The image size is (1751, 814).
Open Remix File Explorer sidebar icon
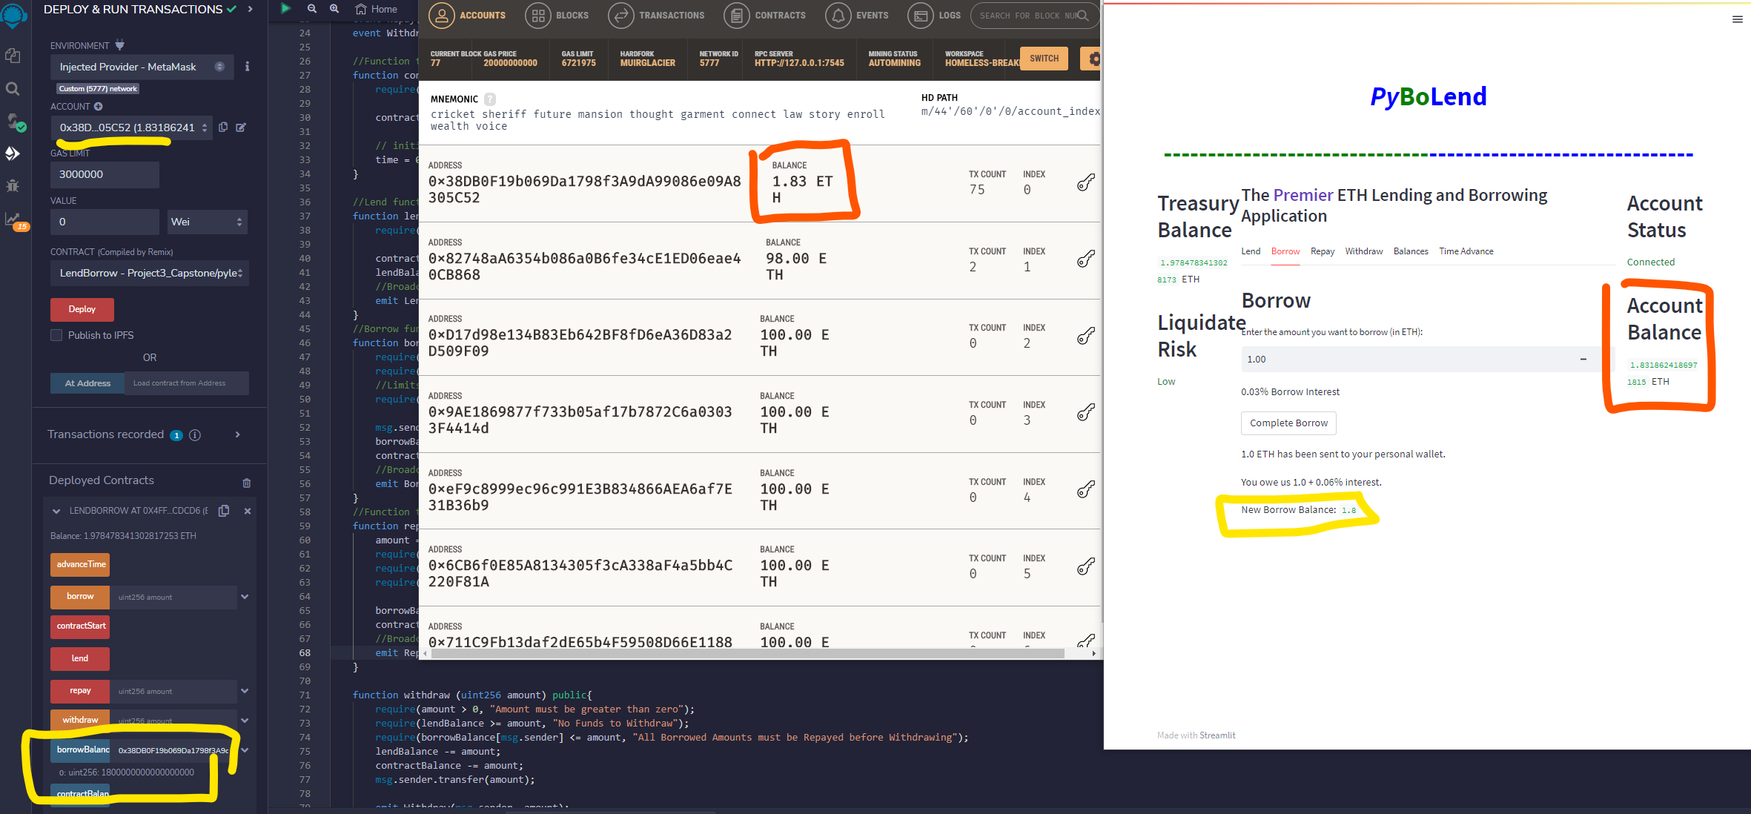(13, 56)
